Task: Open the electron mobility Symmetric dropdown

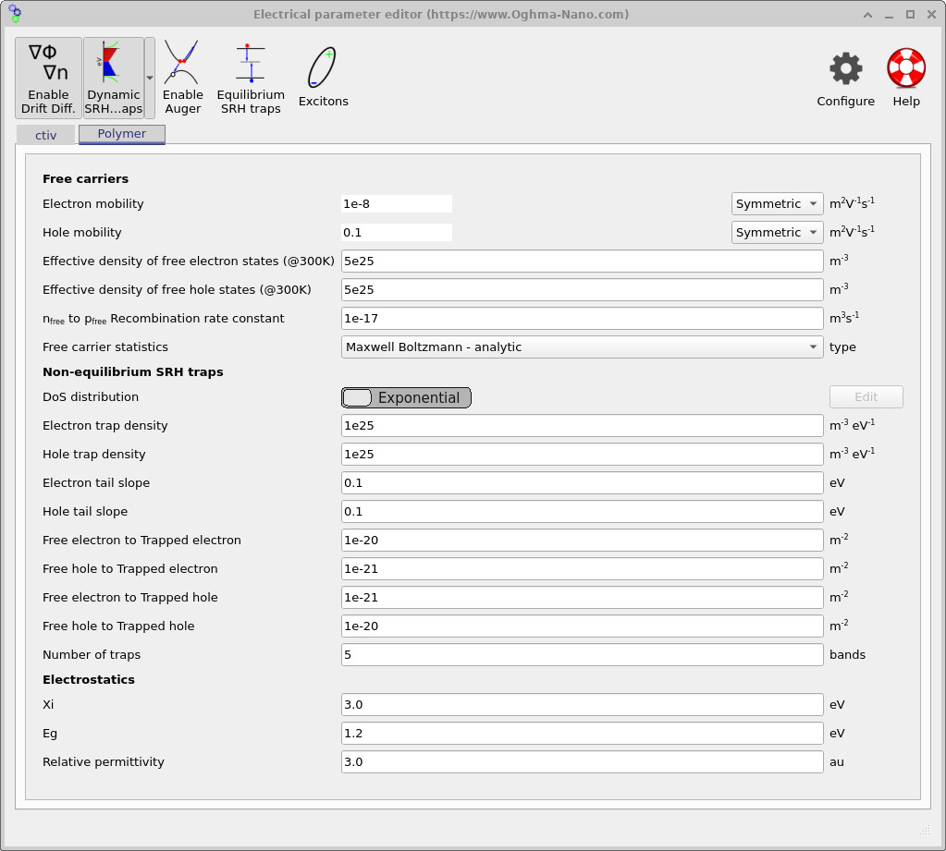Action: [x=777, y=203]
